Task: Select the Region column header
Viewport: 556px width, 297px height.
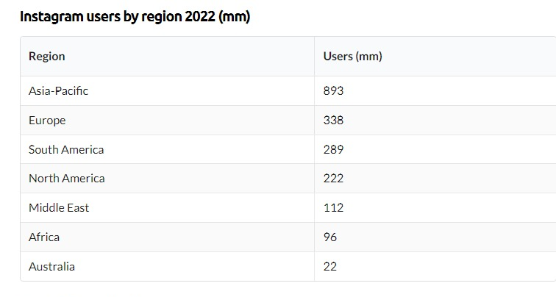Action: click(46, 57)
